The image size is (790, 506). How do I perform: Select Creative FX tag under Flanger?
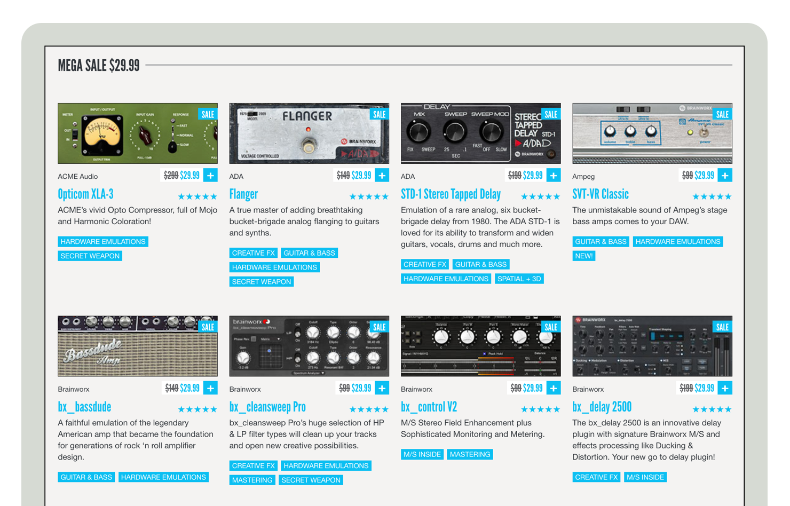coord(254,253)
